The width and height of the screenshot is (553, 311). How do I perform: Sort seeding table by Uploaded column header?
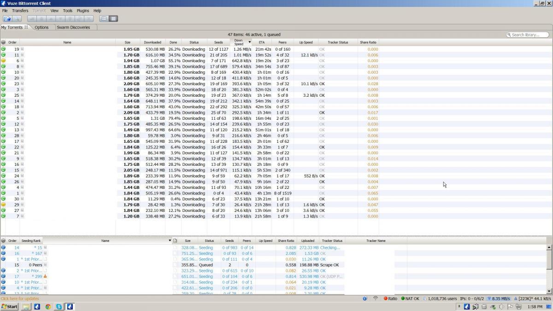click(308, 241)
